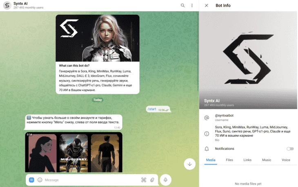This screenshot has width=298, height=187.
Task: Click the message about the "Menu" button
Action: click(73, 122)
